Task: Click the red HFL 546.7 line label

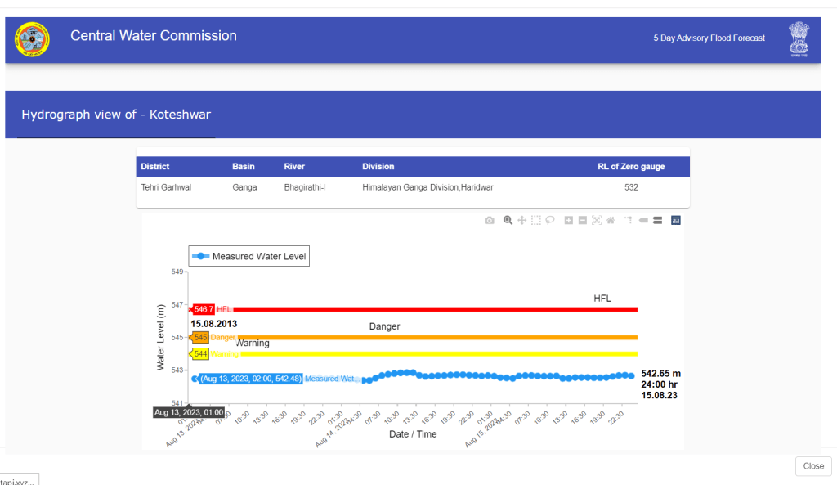Action: tap(204, 309)
